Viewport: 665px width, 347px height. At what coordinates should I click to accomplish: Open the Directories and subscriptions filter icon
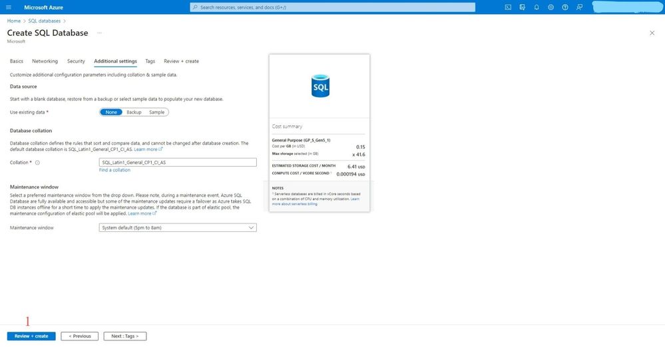click(x=522, y=7)
